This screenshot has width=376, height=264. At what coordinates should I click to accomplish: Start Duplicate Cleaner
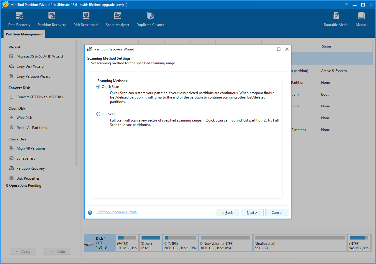(x=150, y=18)
